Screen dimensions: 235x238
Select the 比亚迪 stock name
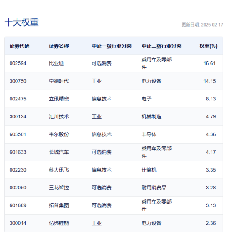(x=57, y=63)
